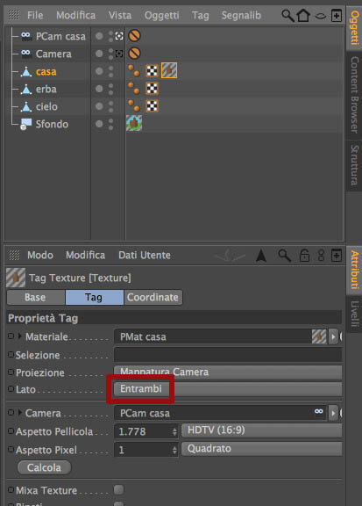
Task: Select PCam casa camera object icon
Action: pyautogui.click(x=25, y=36)
